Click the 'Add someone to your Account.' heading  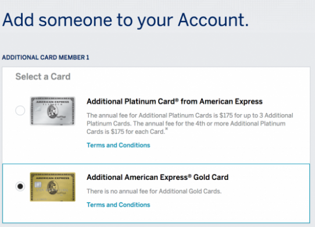click(x=126, y=20)
